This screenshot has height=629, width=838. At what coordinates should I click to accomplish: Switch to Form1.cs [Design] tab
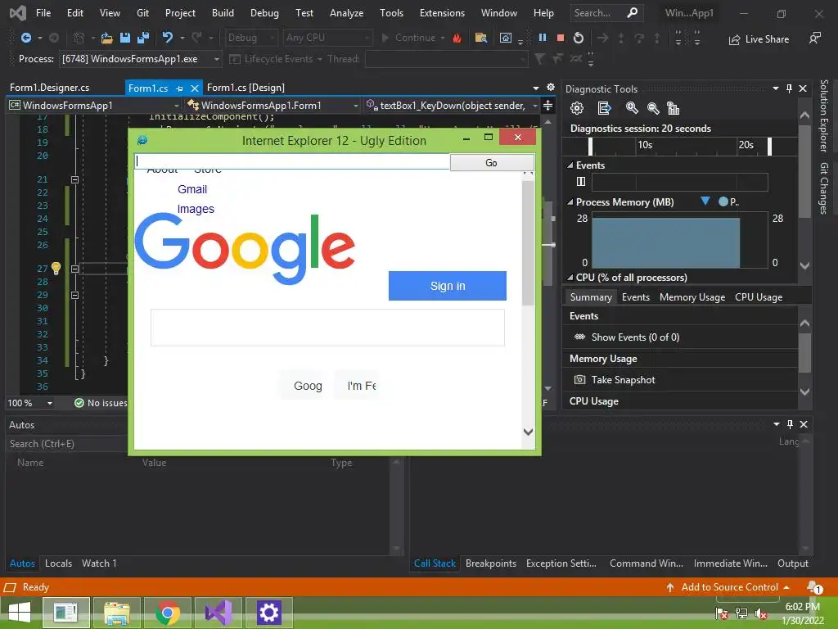(x=246, y=88)
